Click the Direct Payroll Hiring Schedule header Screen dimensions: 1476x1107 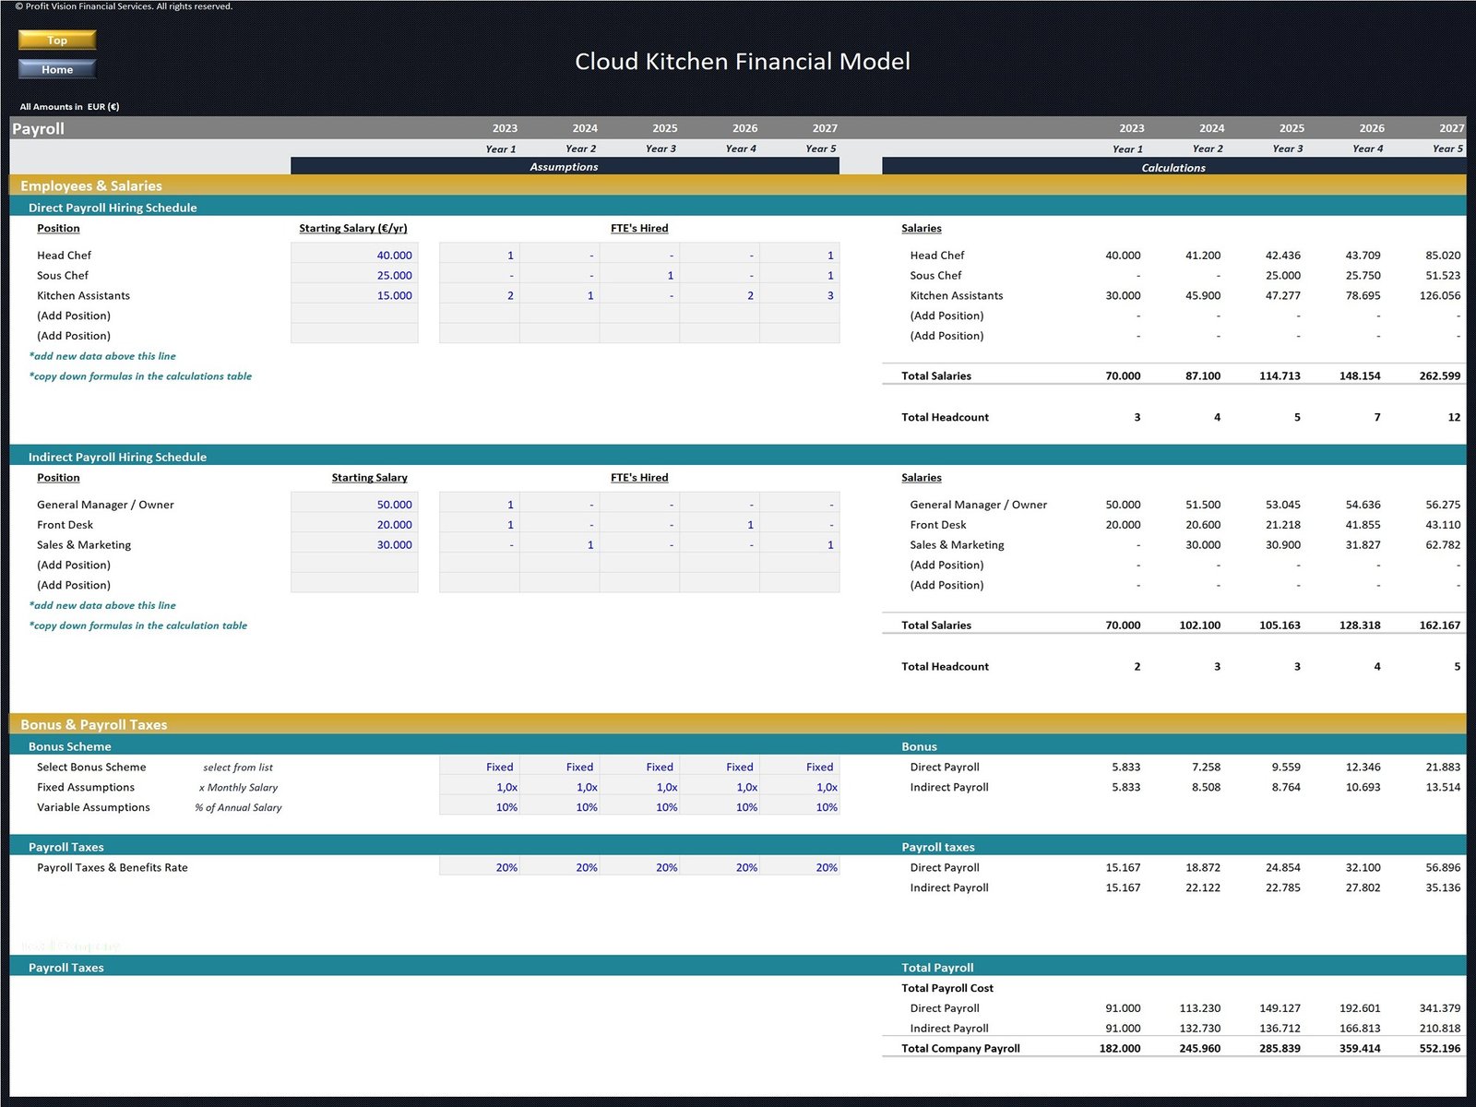click(113, 208)
